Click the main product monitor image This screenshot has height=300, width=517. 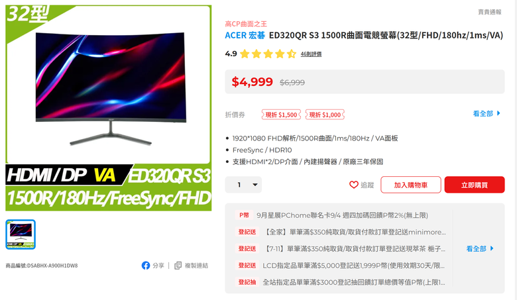109,108
